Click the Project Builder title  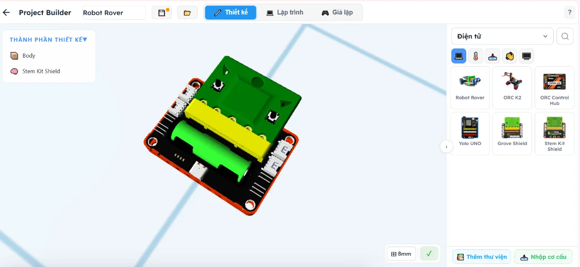pyautogui.click(x=45, y=13)
